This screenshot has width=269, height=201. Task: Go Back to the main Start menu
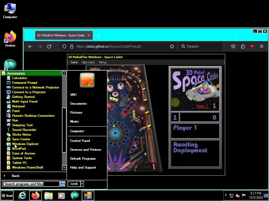(x=15, y=176)
